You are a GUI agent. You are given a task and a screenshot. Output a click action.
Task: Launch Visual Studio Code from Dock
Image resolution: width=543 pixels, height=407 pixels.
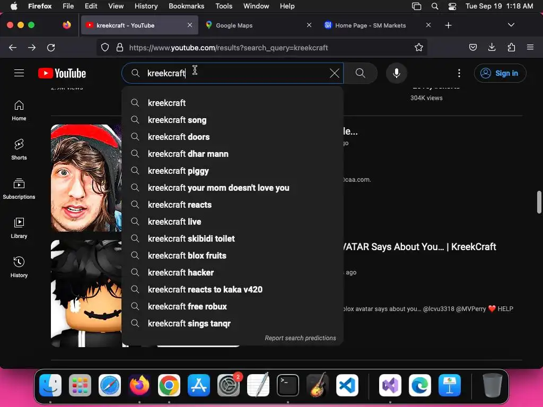point(347,385)
